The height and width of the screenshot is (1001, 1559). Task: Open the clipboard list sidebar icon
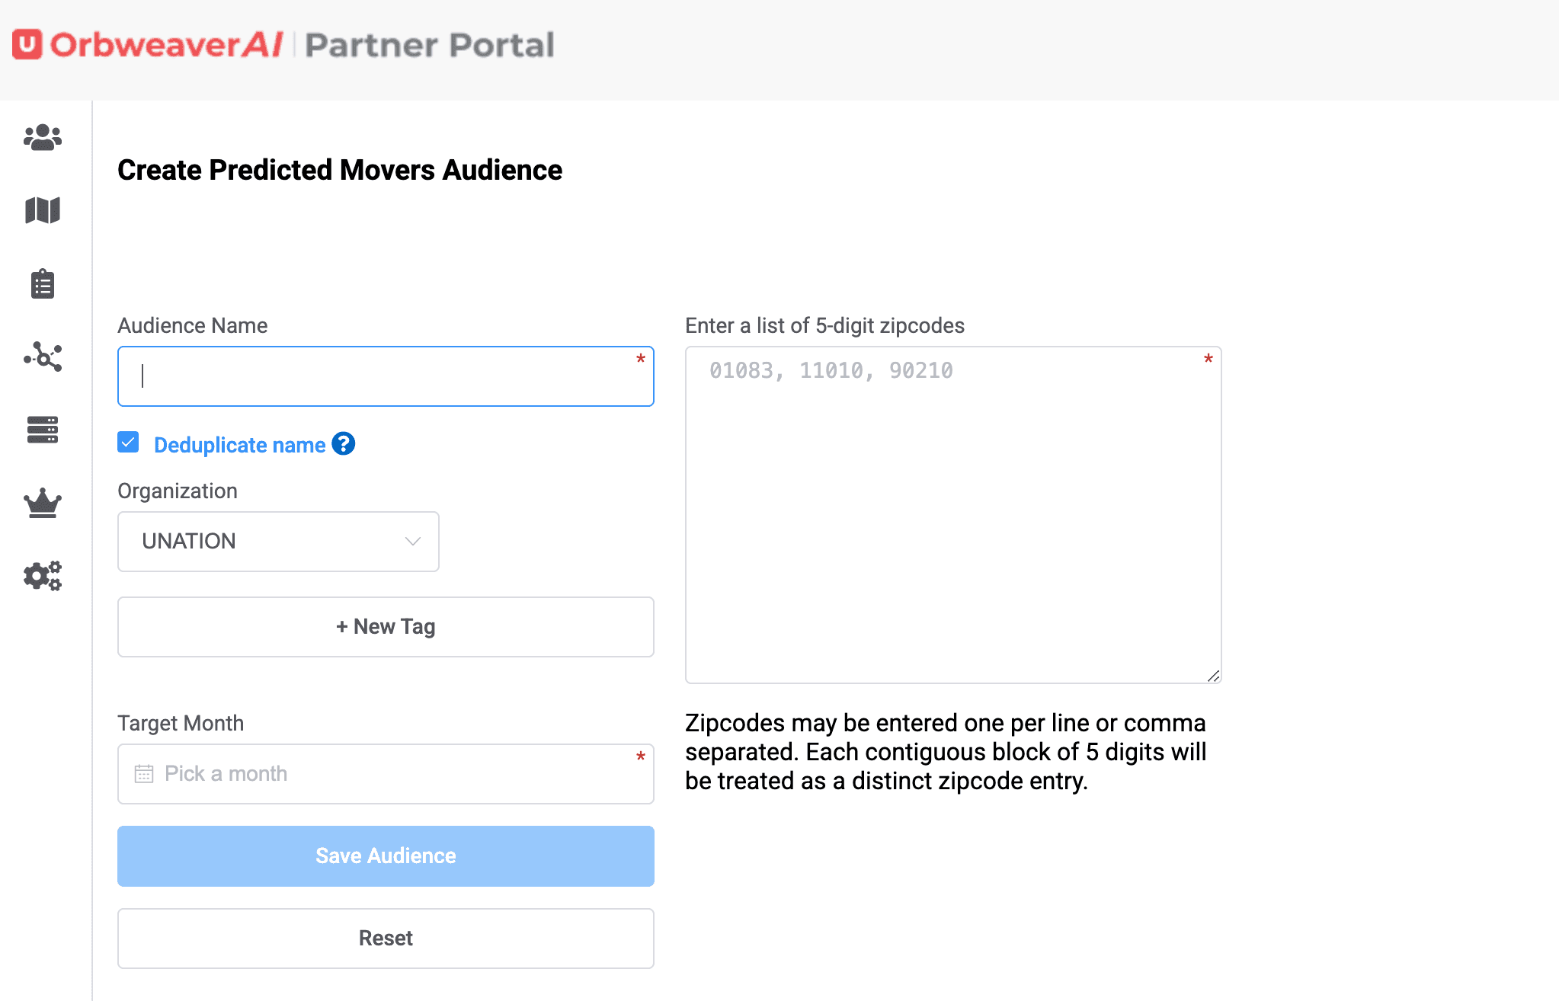pyautogui.click(x=43, y=283)
